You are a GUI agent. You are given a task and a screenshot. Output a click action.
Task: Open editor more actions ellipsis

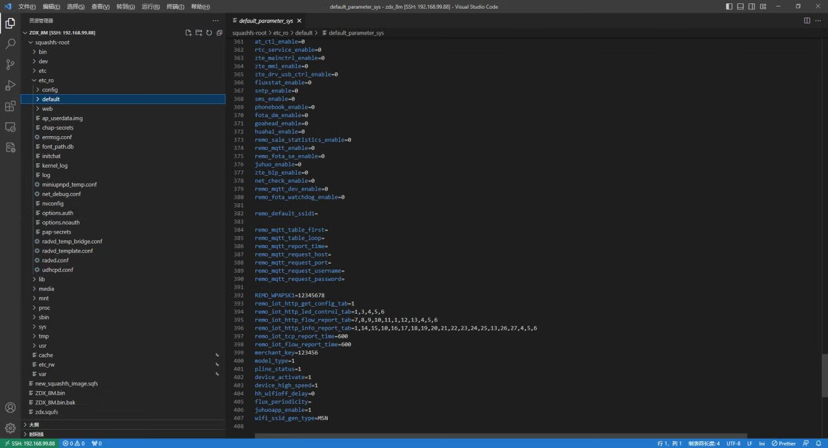(818, 21)
